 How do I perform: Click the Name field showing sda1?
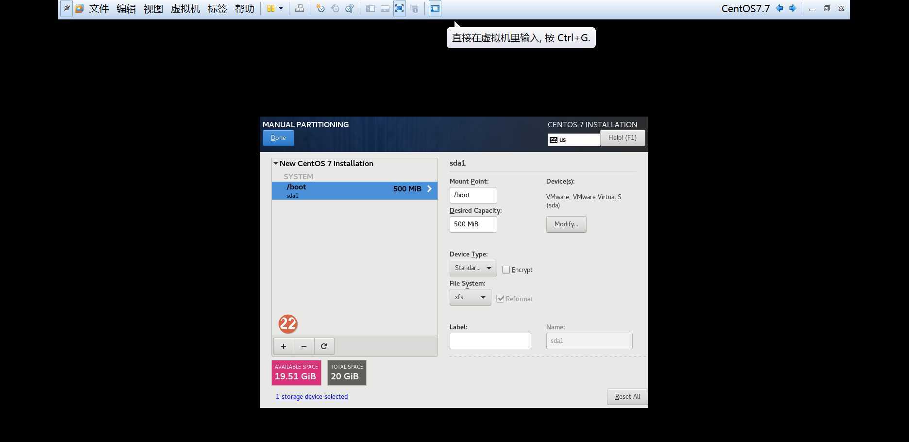point(589,341)
